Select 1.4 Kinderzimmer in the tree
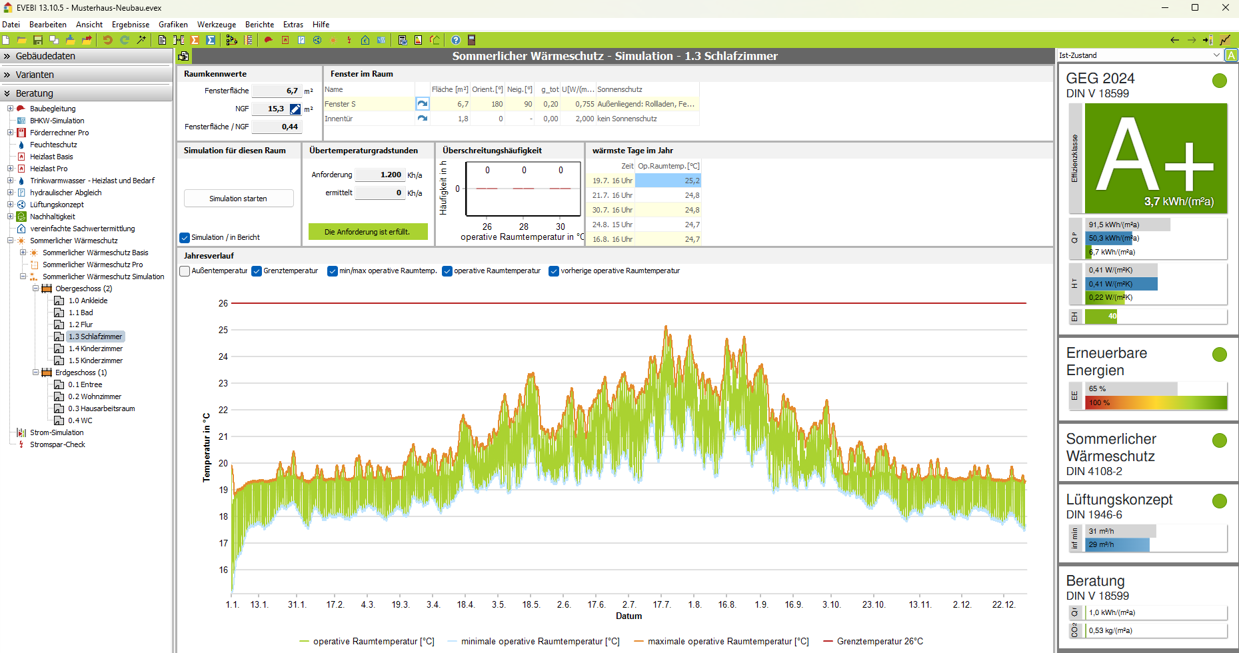The width and height of the screenshot is (1239, 653). 95,348
